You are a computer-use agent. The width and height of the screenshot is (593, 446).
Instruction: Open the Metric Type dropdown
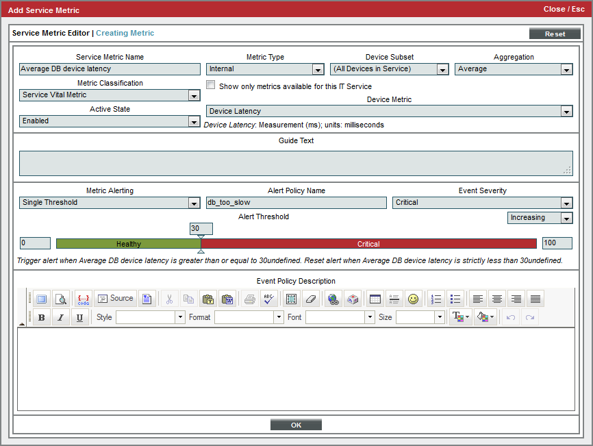(317, 69)
